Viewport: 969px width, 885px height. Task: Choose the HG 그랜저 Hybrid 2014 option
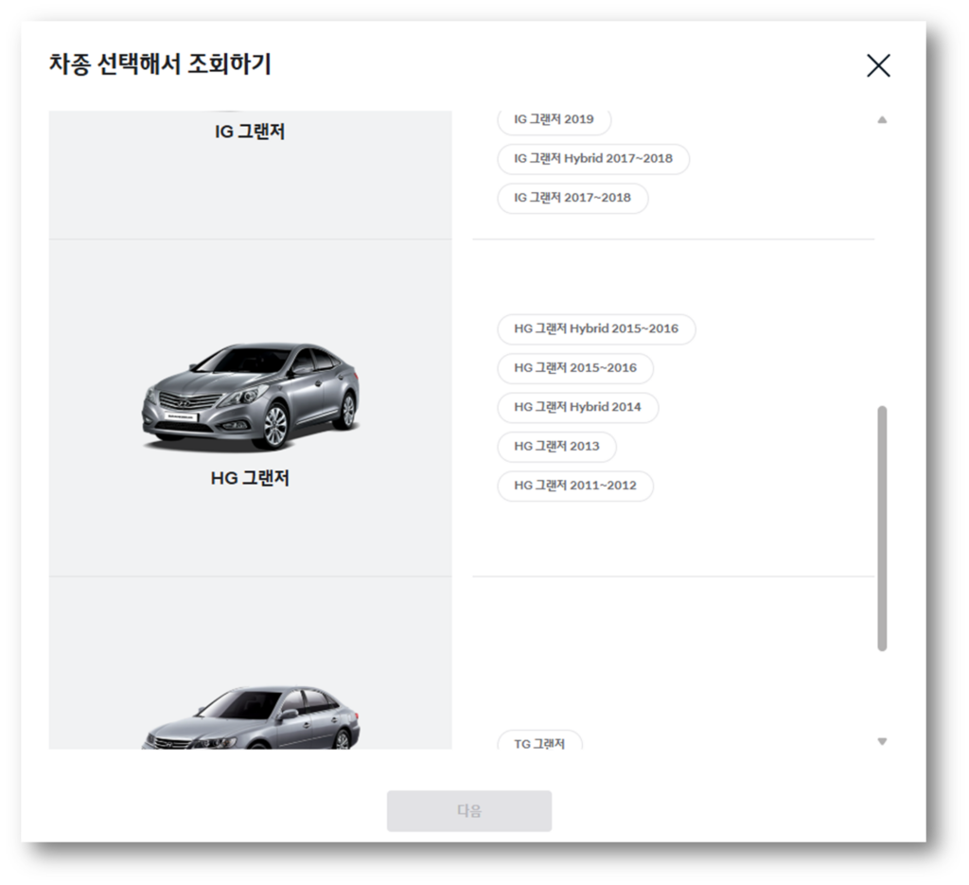pos(577,408)
